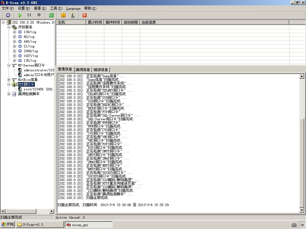Click the xscan_gui taskbar button
The height and width of the screenshot is (229, 306).
click(89, 225)
